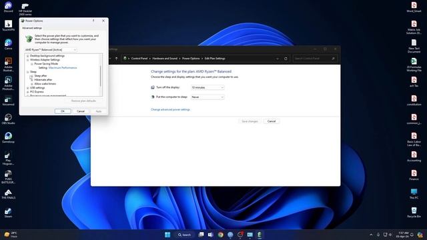The height and width of the screenshot is (240, 427).
Task: Open the Steam desktop shortcut
Action: (8, 213)
